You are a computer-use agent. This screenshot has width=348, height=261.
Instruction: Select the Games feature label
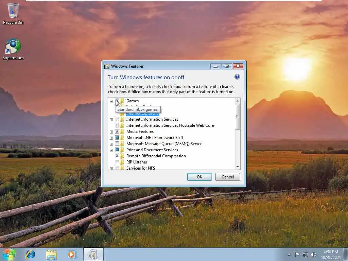point(133,101)
